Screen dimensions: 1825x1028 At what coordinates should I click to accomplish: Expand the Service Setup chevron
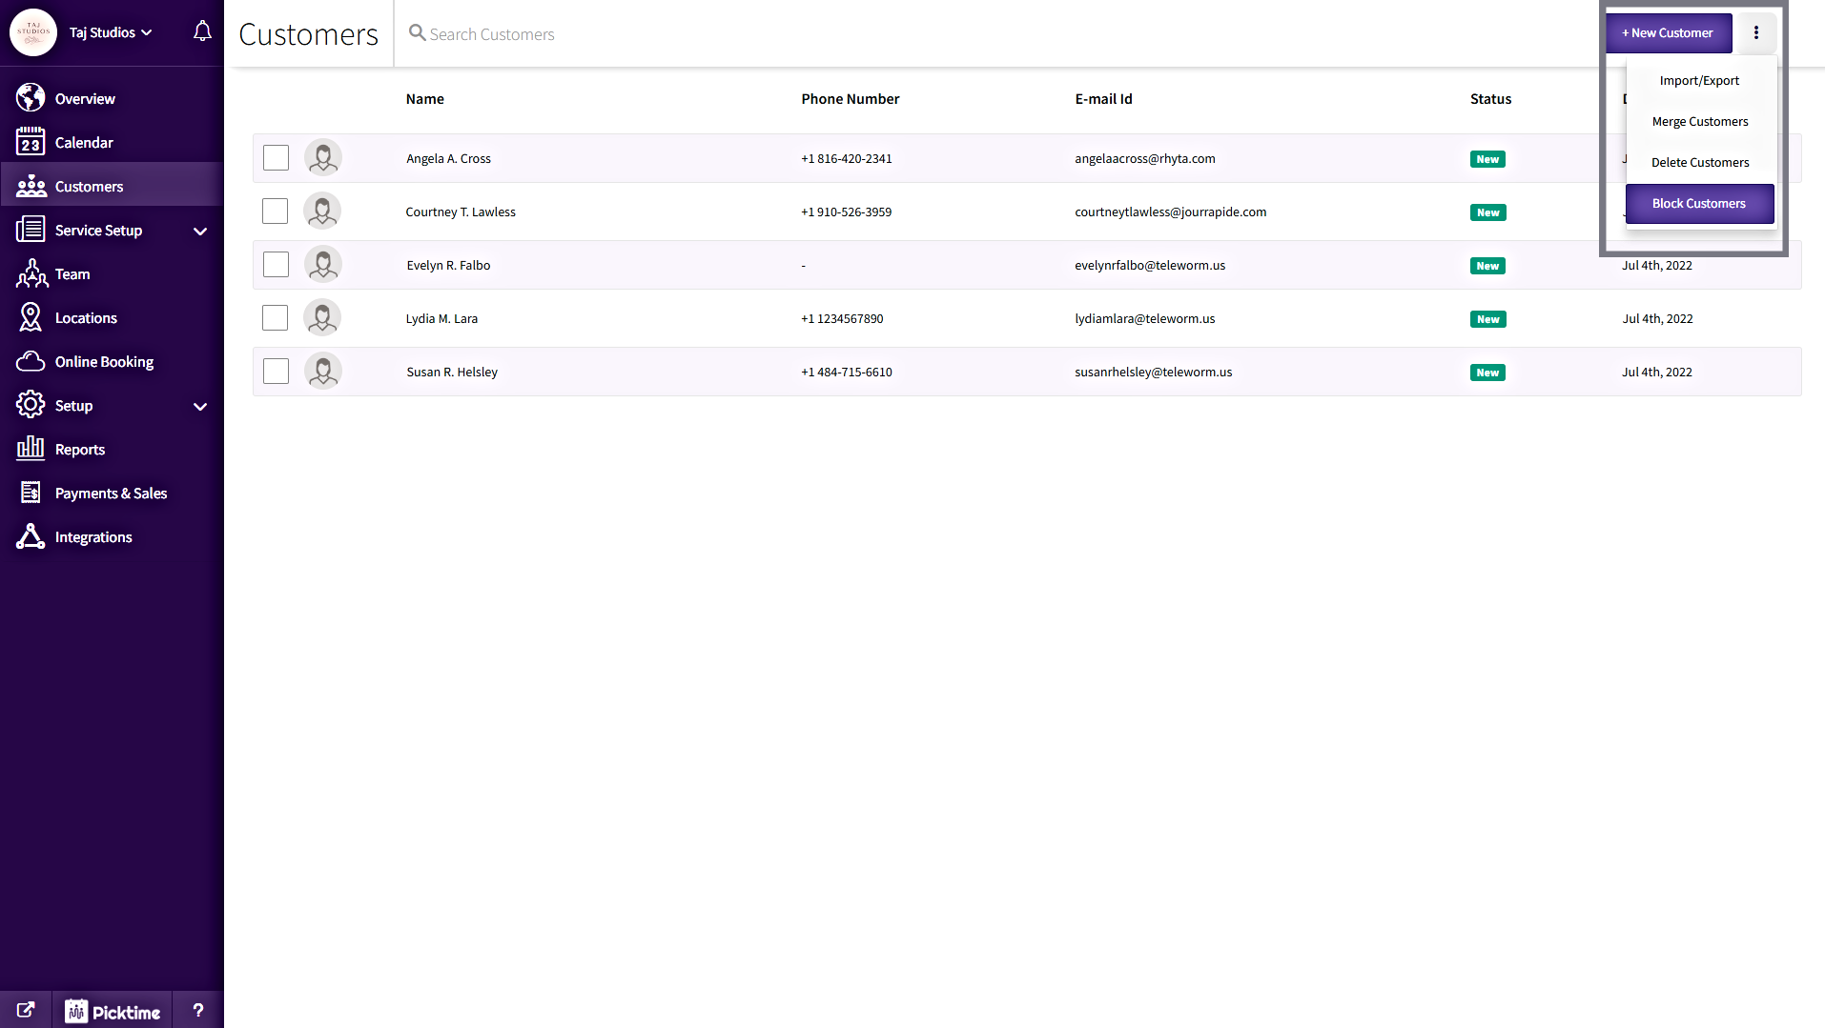(x=200, y=231)
